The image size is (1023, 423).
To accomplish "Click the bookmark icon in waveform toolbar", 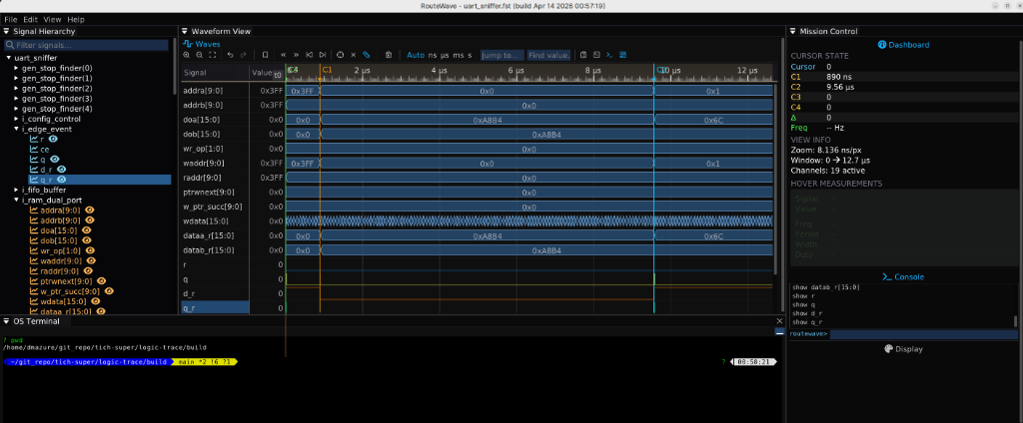I will 265,56.
